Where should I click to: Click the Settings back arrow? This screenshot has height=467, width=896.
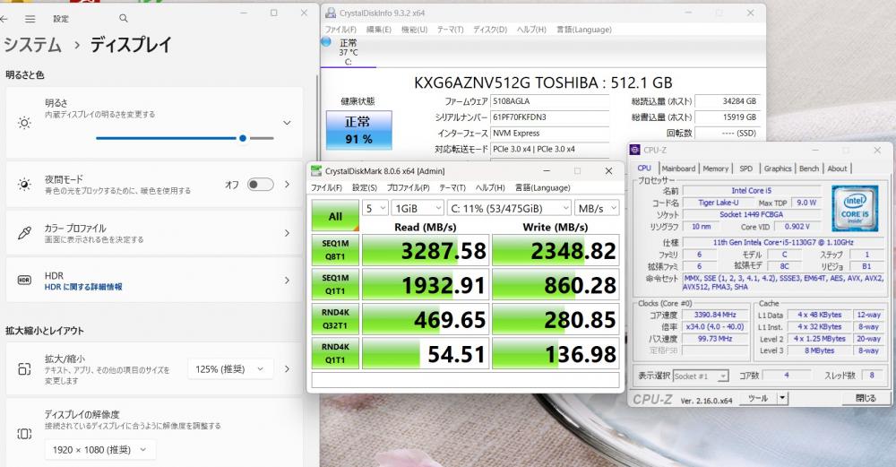coord(4,19)
